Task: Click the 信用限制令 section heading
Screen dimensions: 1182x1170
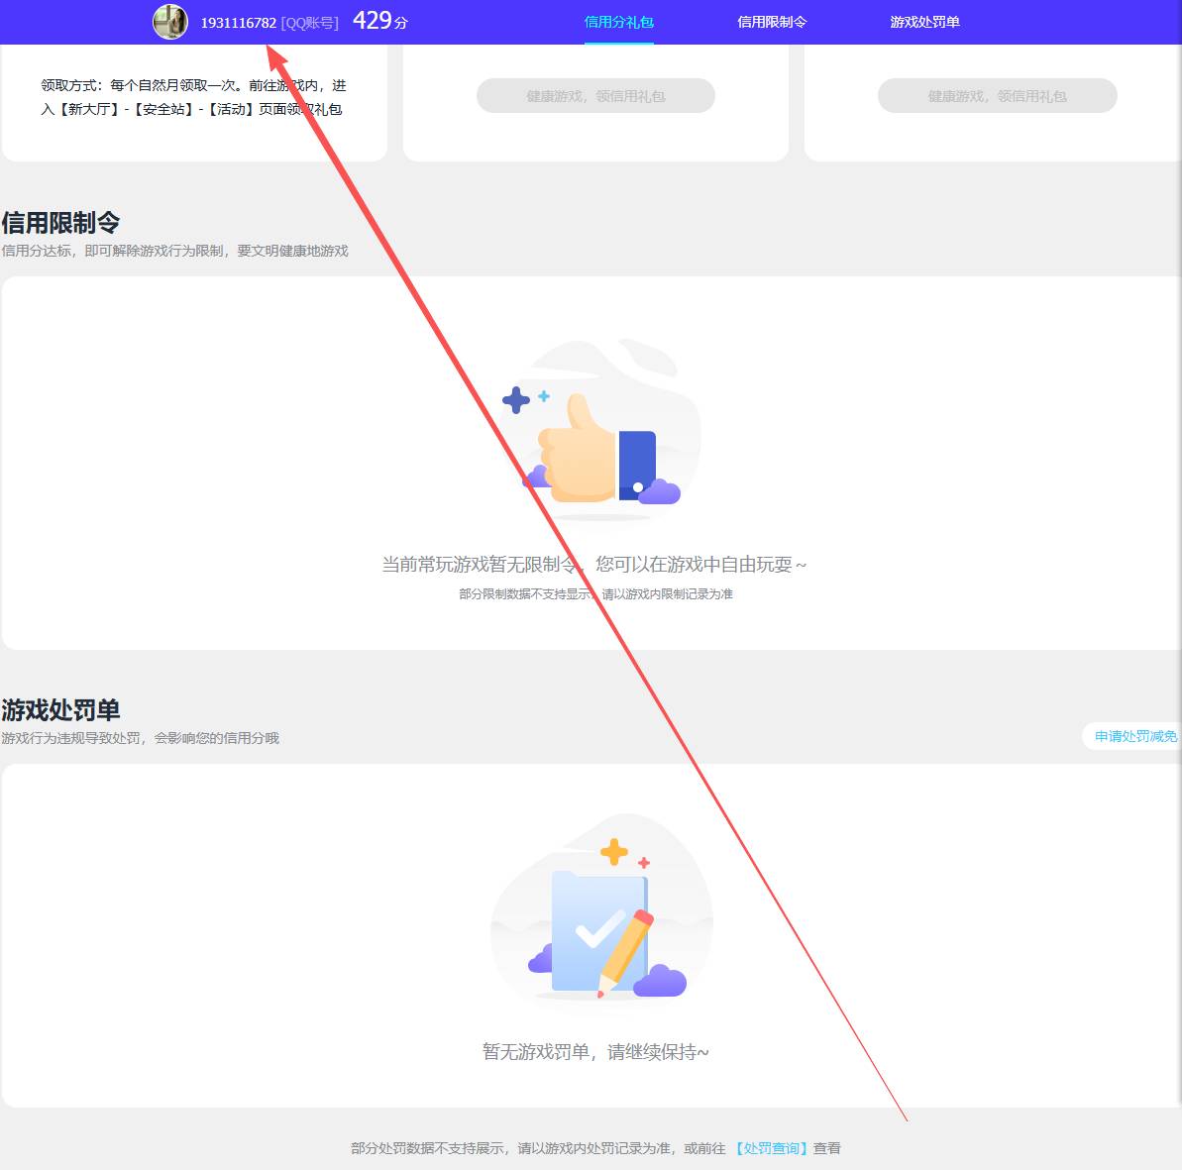Action: coord(60,222)
